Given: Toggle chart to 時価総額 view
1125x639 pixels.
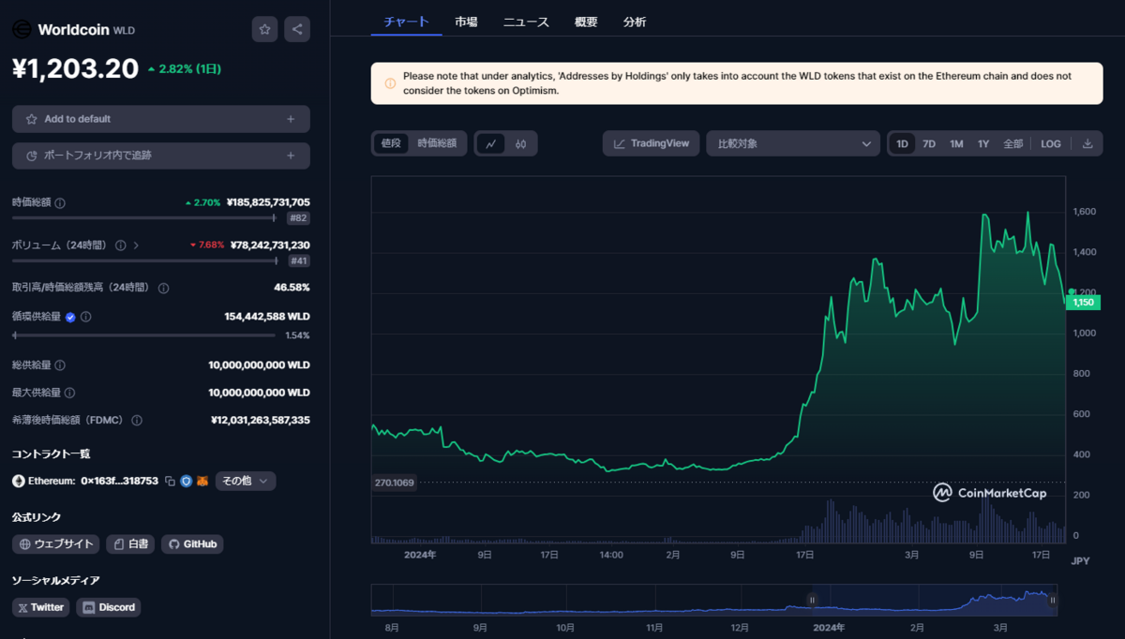Looking at the screenshot, I should tap(437, 143).
